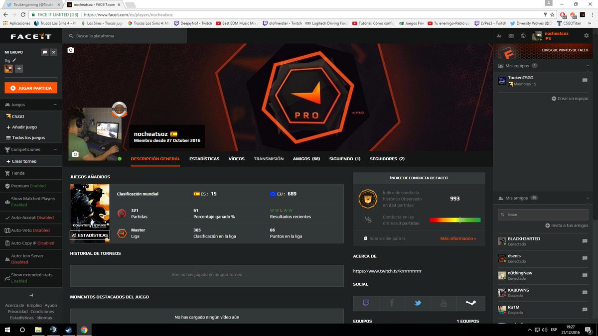Screen dimensions: 598x336
Task: Open the Windows Action Center notification icon
Action: tap(589, 330)
